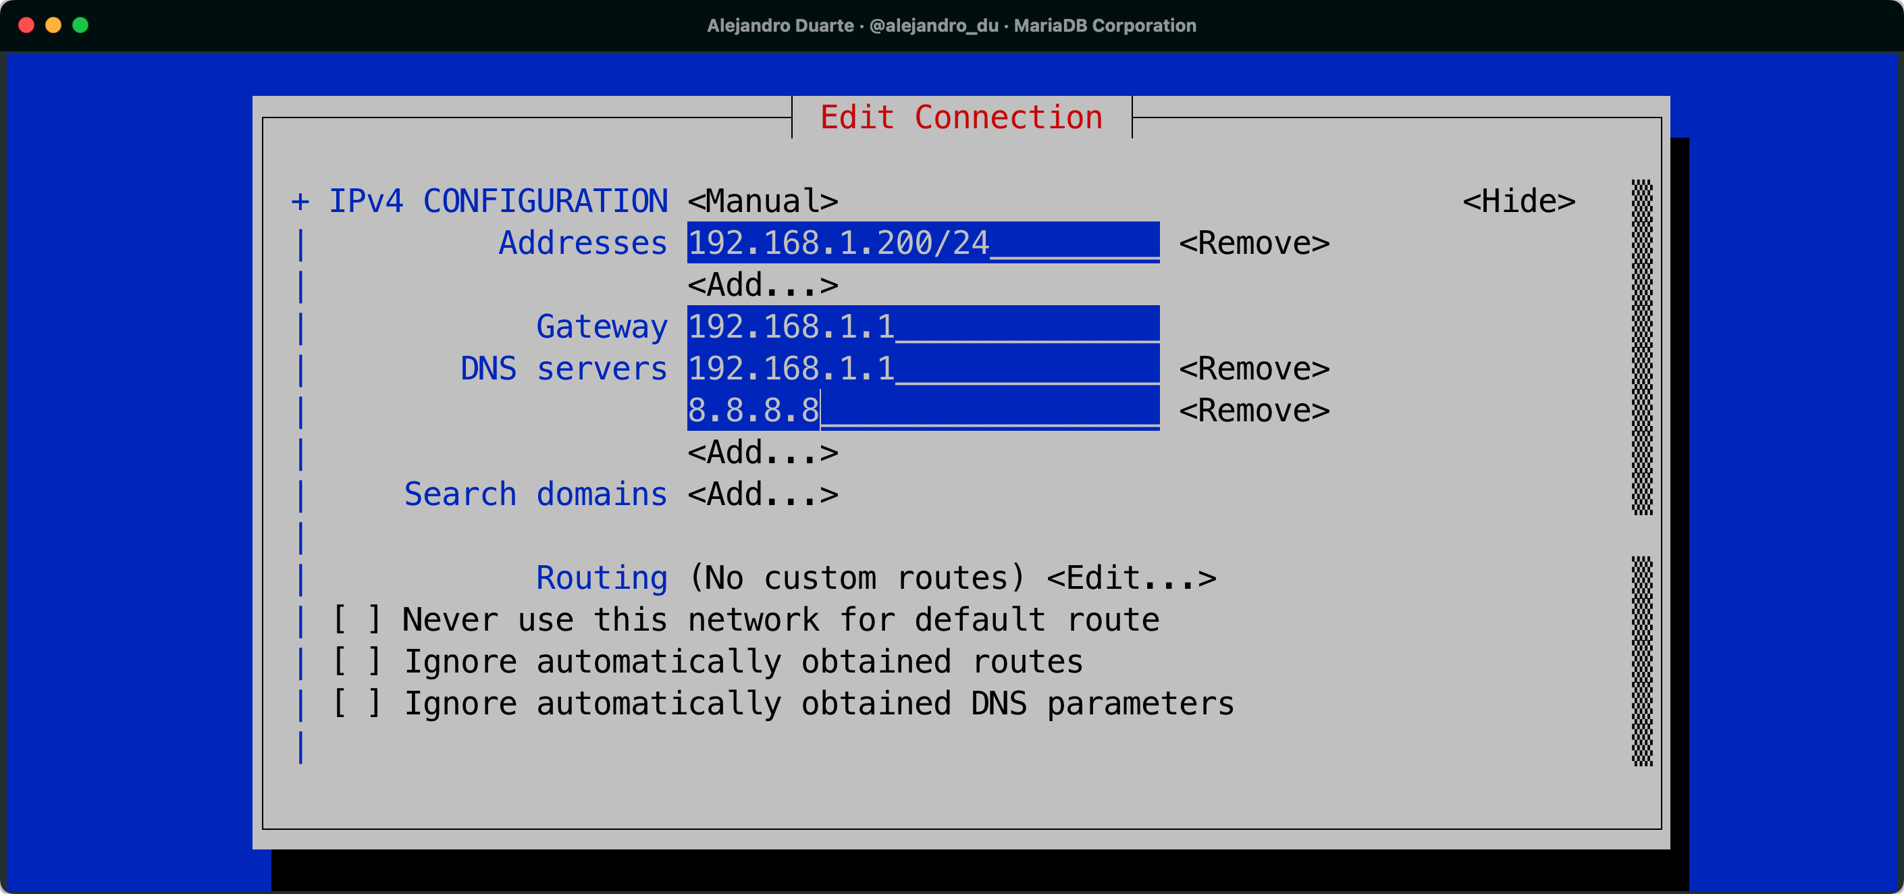Click the yellow minimize window button
The image size is (1904, 894).
[53, 25]
